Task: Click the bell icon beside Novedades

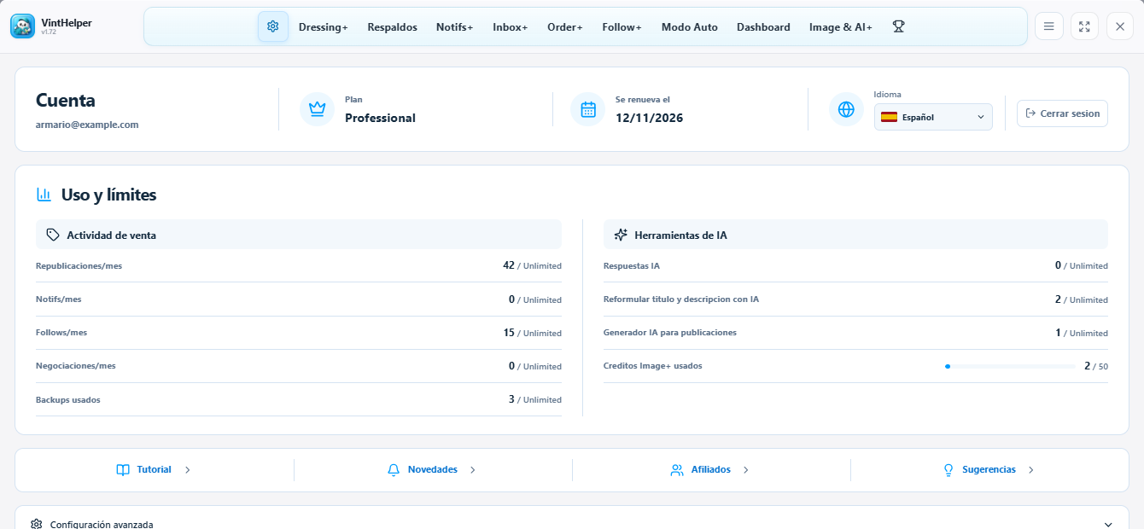Action: 394,470
